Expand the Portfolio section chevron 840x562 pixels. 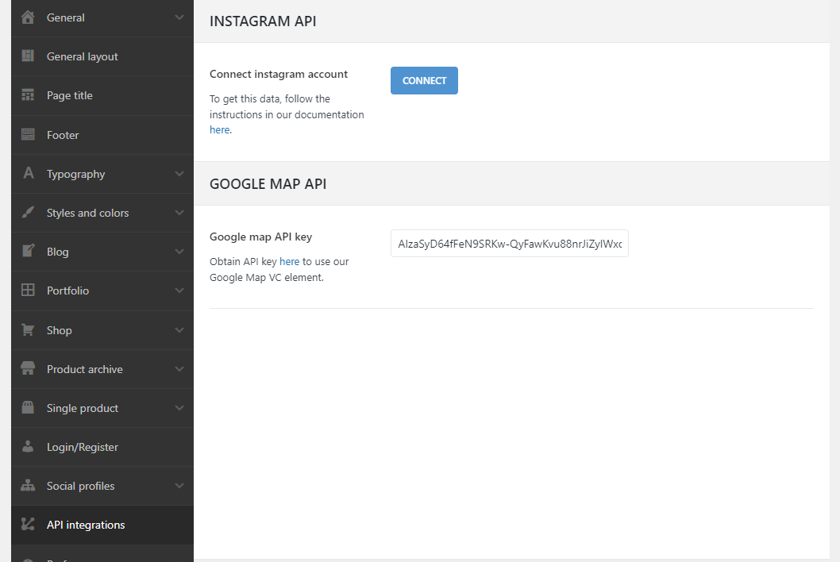click(x=179, y=291)
